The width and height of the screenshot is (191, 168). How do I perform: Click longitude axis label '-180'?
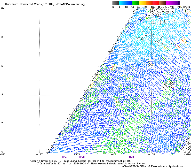3,154
